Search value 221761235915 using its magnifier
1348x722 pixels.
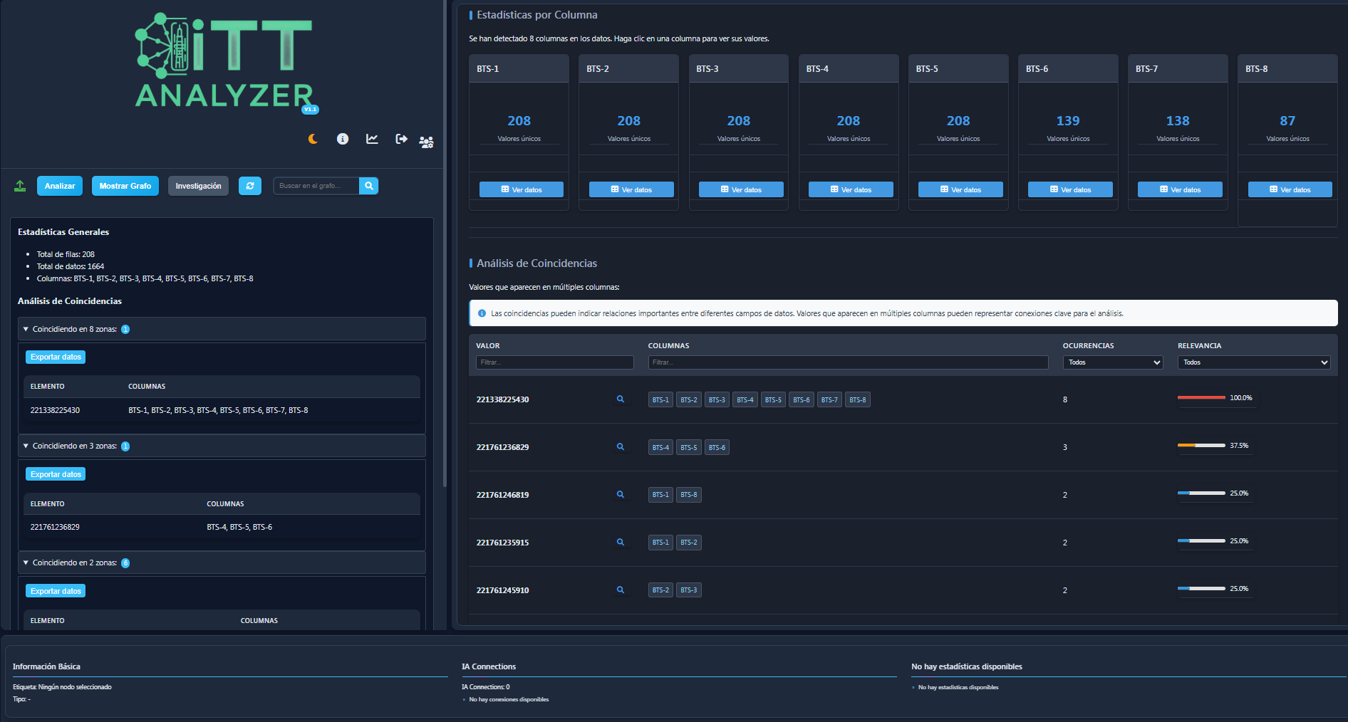621,543
